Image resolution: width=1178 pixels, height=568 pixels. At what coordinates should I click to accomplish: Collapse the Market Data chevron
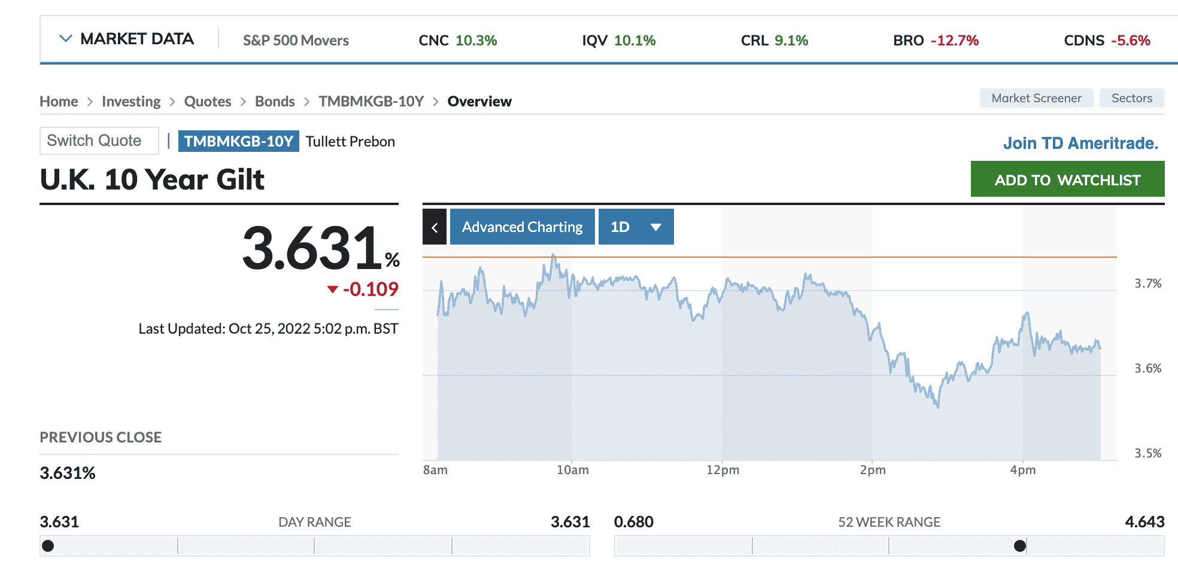pyautogui.click(x=66, y=39)
